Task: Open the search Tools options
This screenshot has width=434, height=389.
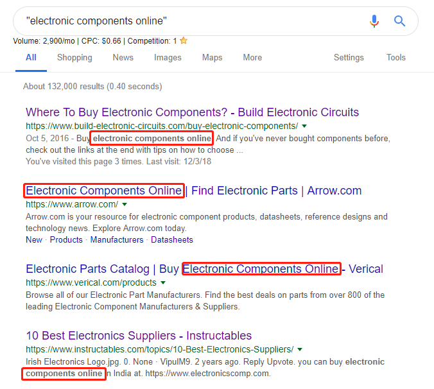Action: pyautogui.click(x=395, y=58)
